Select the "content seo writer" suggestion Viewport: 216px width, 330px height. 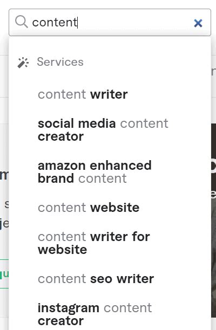tap(96, 279)
